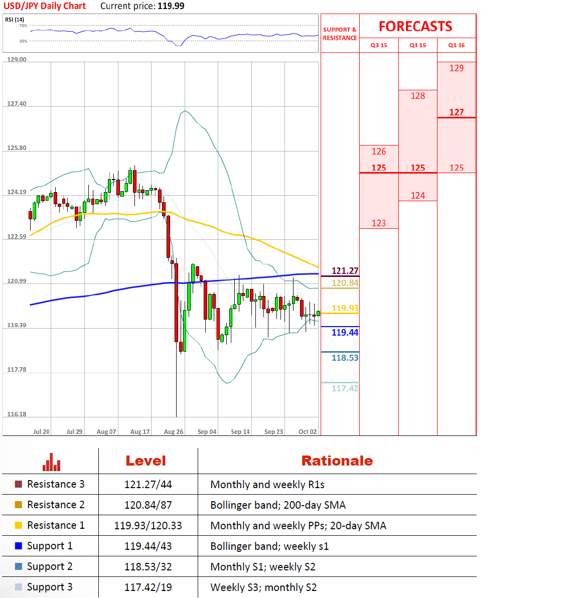Image resolution: width=578 pixels, height=598 pixels.
Task: Select the Resistance 2 row label
Action: point(56,505)
